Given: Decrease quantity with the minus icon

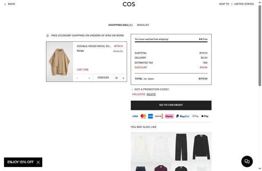Looking at the screenshot, I should [x=77, y=78].
